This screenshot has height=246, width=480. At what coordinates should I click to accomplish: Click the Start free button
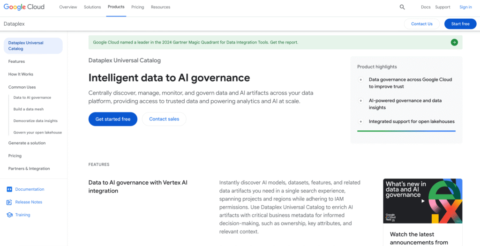click(460, 24)
